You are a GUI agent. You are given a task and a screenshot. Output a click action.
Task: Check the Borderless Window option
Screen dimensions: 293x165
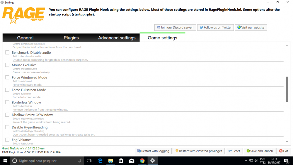point(7,102)
